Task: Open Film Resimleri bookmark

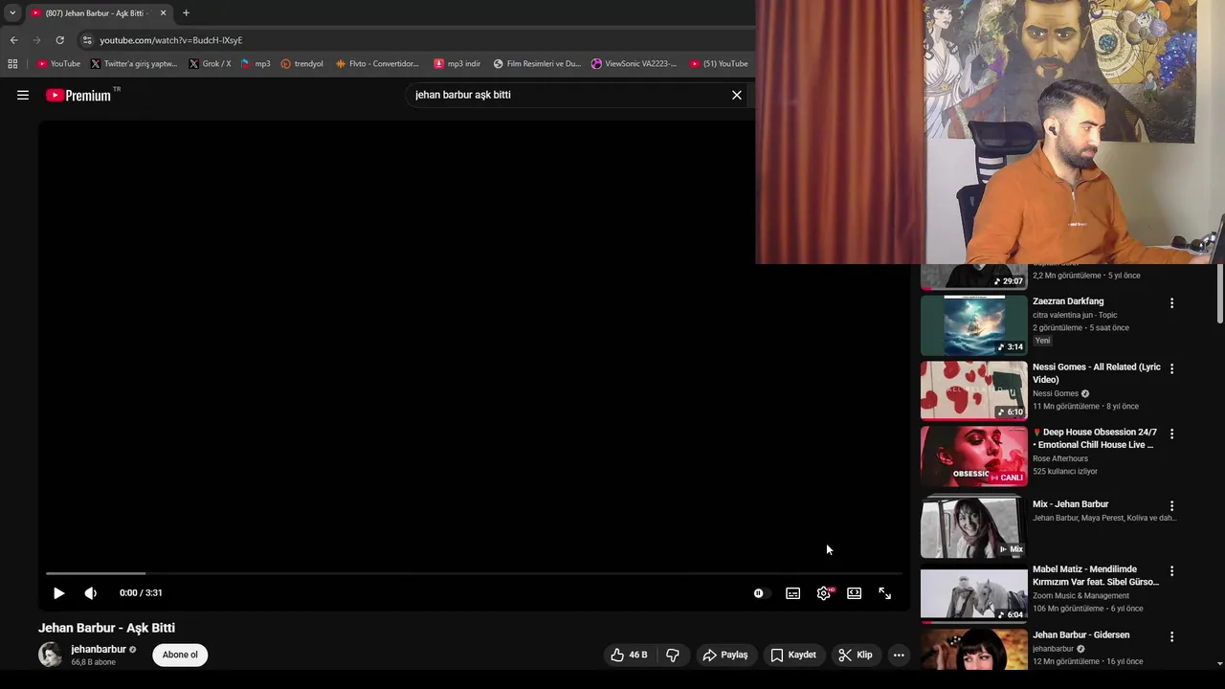Action: click(x=537, y=64)
